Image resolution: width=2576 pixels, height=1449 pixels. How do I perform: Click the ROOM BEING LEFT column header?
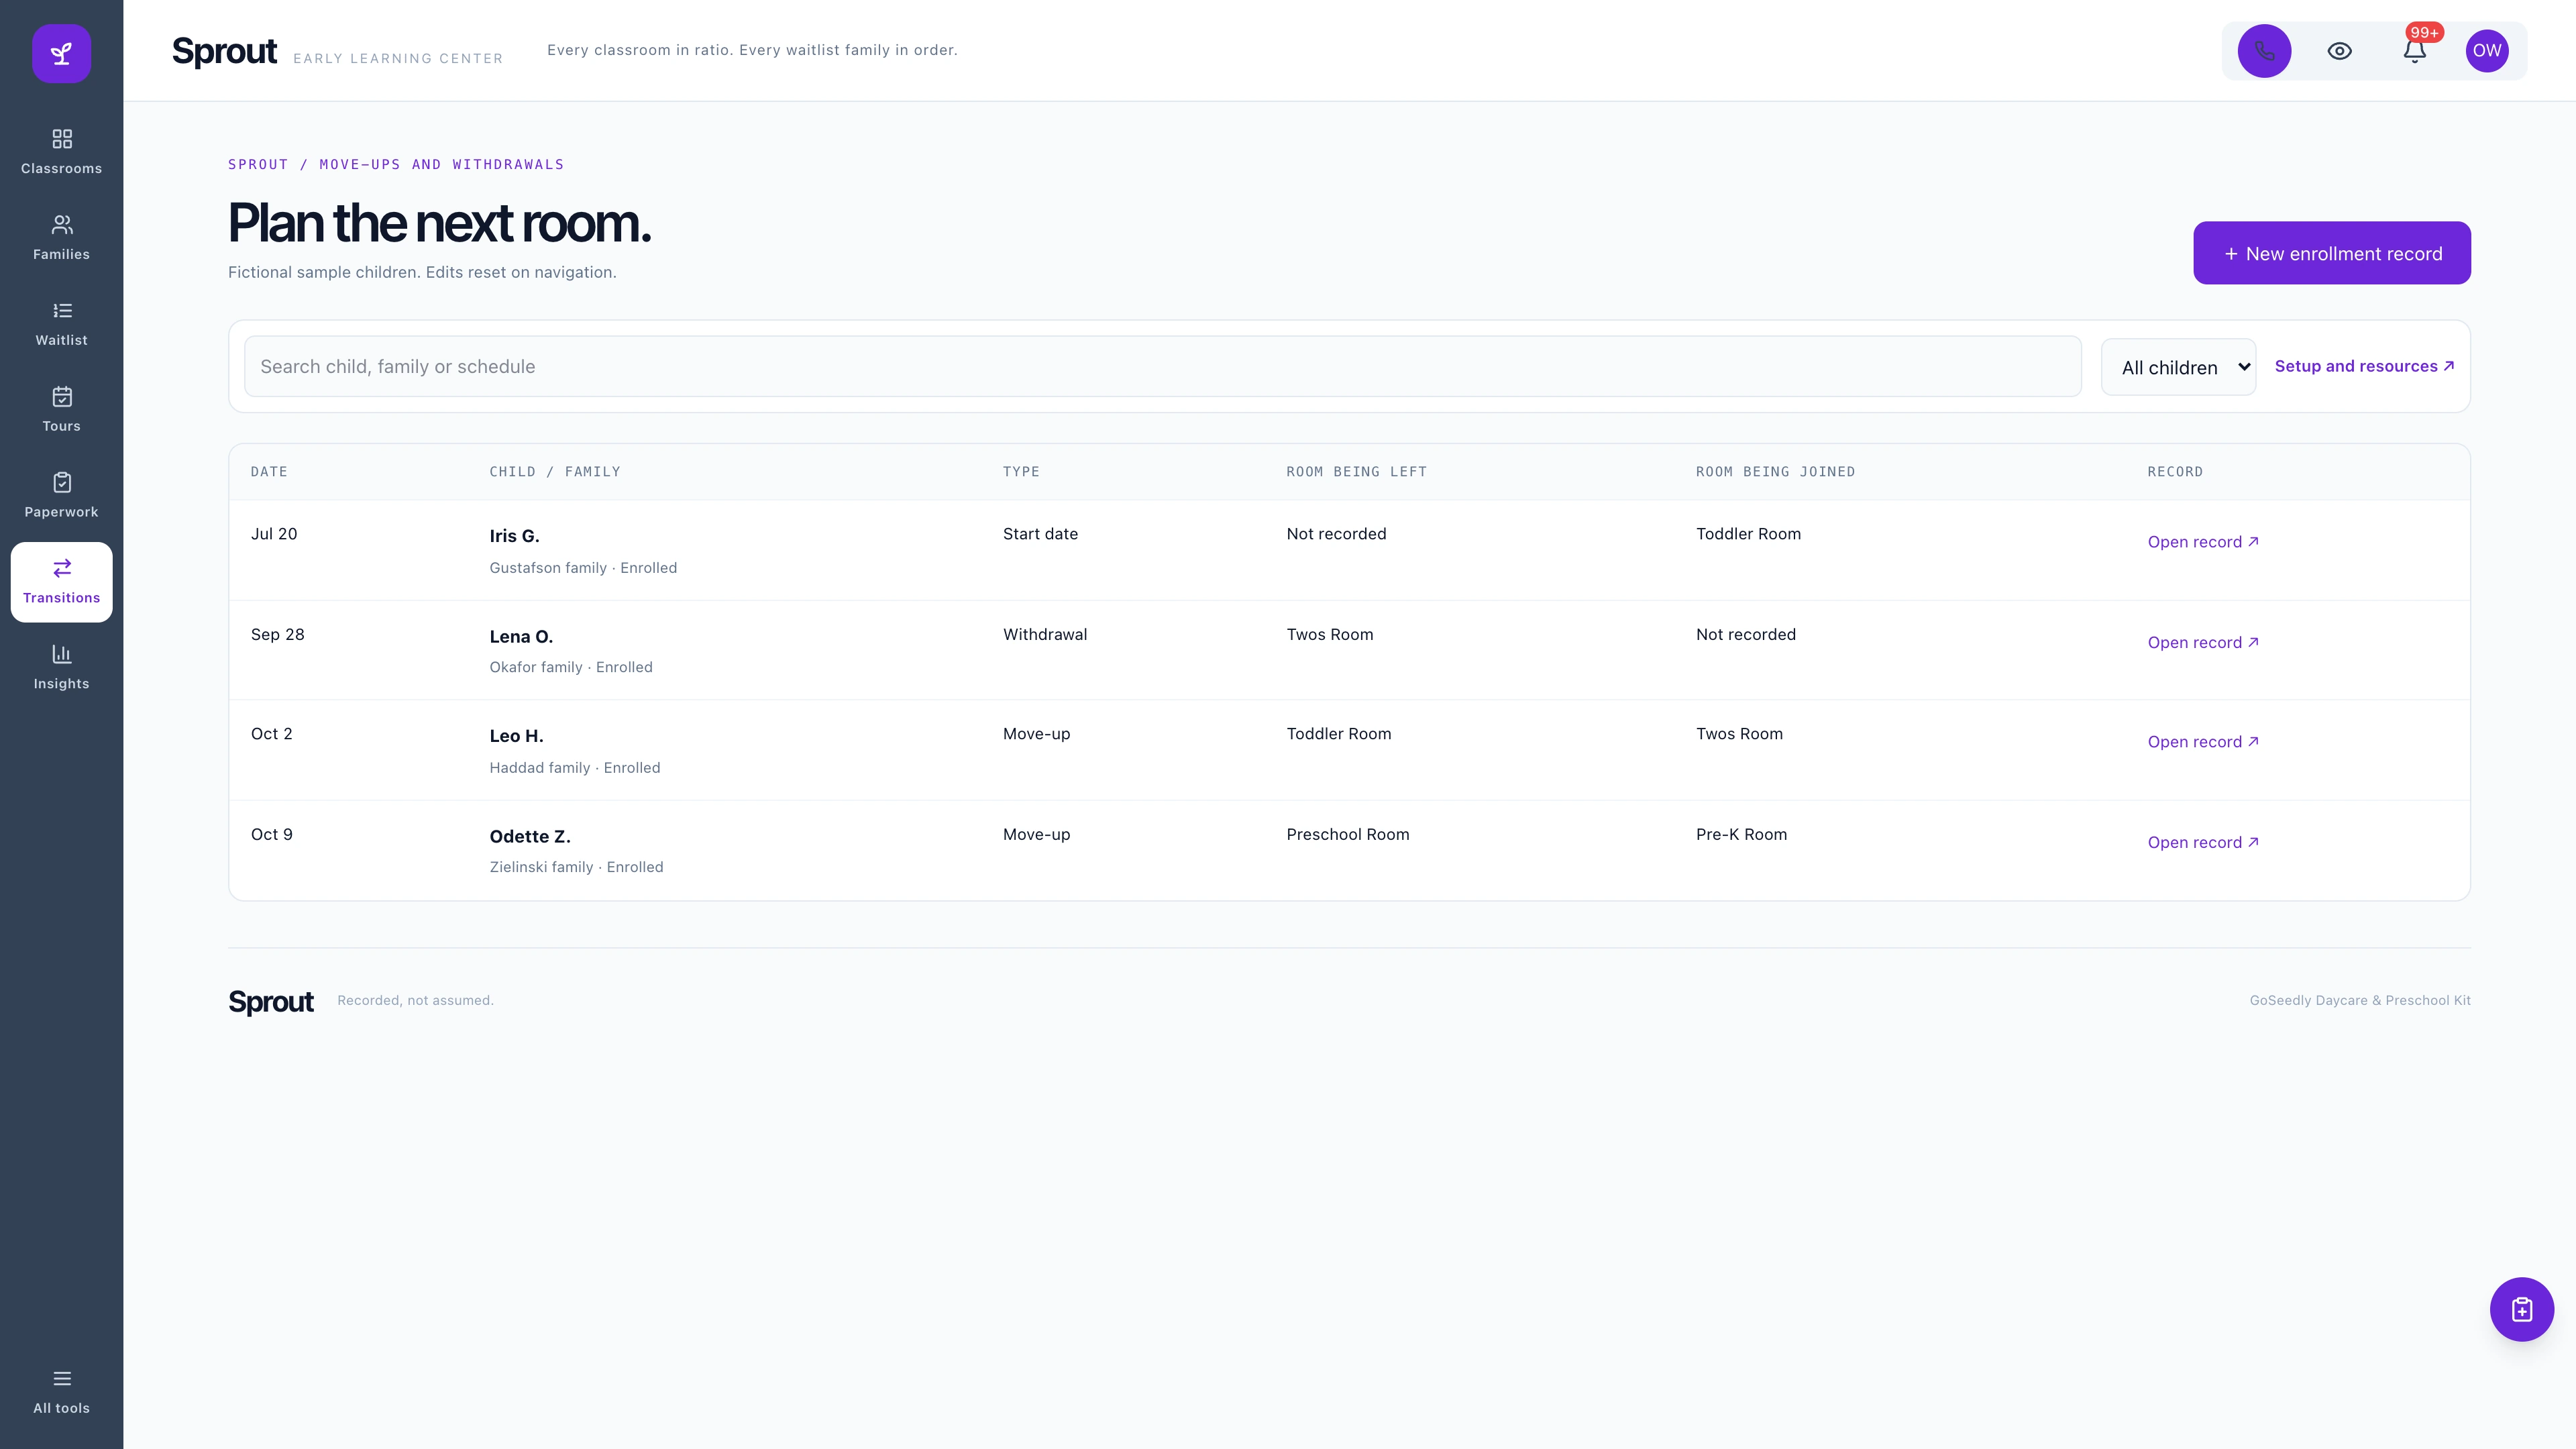(1356, 471)
